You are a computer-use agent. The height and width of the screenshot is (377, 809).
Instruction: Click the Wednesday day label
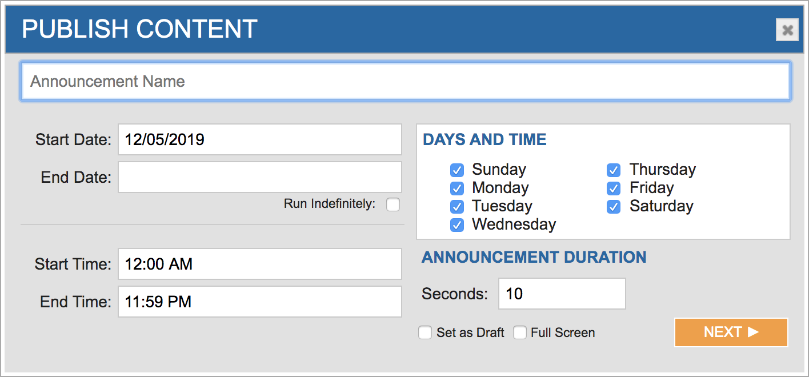coord(514,224)
